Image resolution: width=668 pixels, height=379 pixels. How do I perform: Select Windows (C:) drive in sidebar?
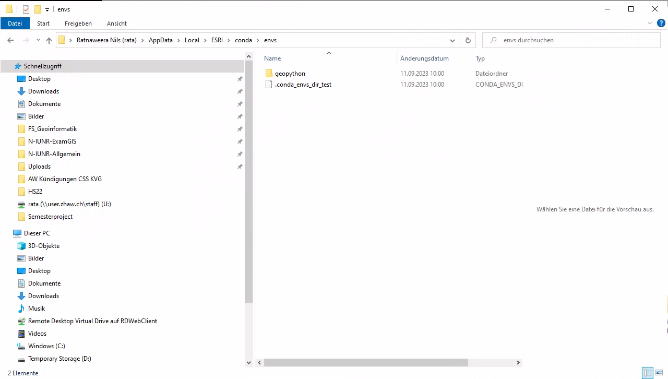[x=46, y=346]
